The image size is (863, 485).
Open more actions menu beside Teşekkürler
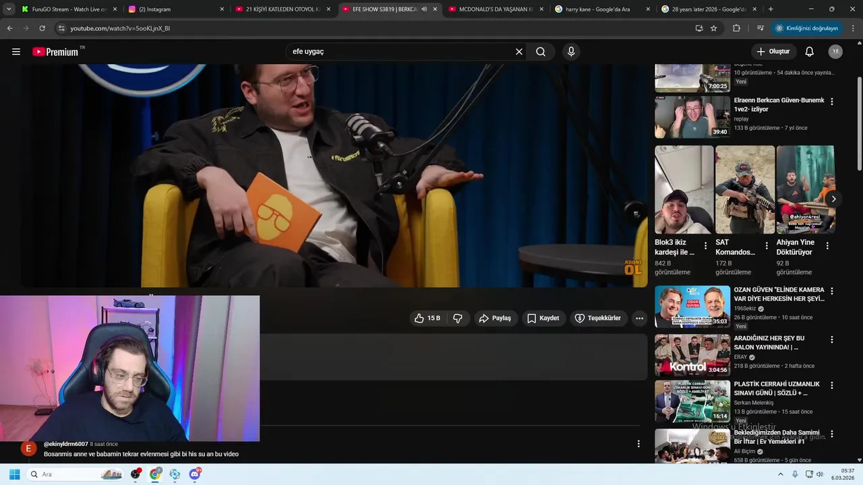click(639, 318)
